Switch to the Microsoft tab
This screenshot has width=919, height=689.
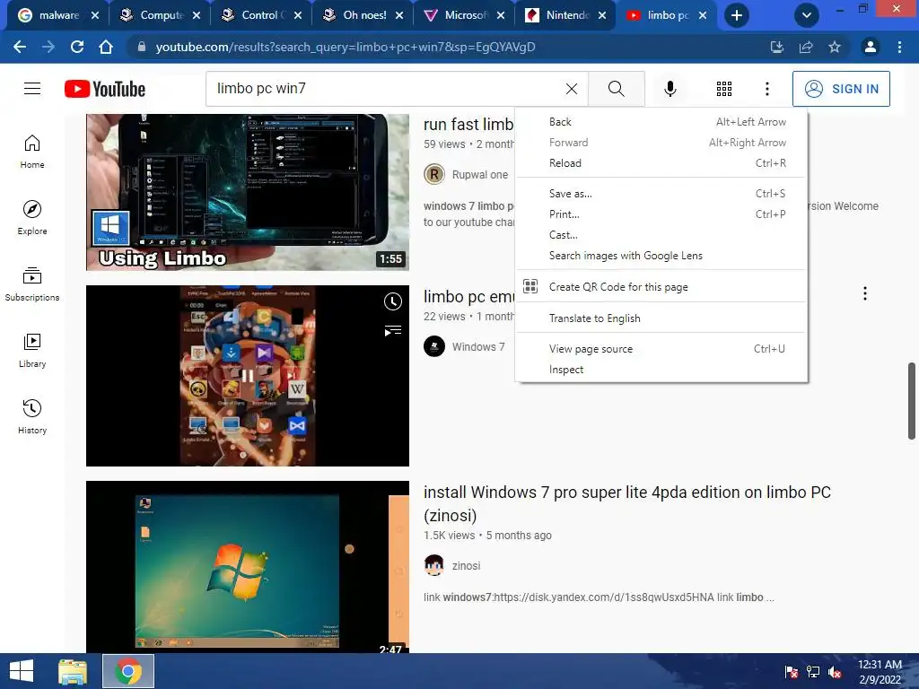pyautogui.click(x=465, y=15)
